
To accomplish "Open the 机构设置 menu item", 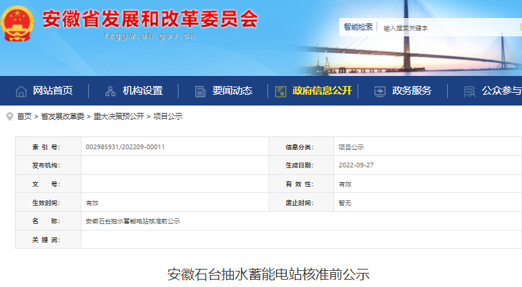I will [143, 91].
